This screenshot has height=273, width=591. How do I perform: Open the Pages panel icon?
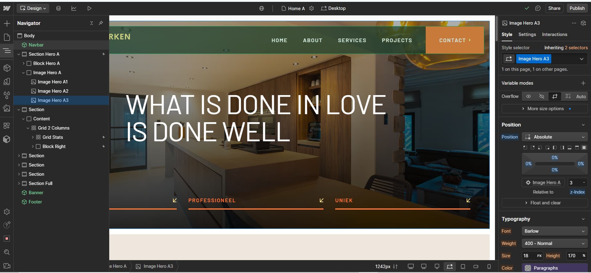click(x=7, y=37)
